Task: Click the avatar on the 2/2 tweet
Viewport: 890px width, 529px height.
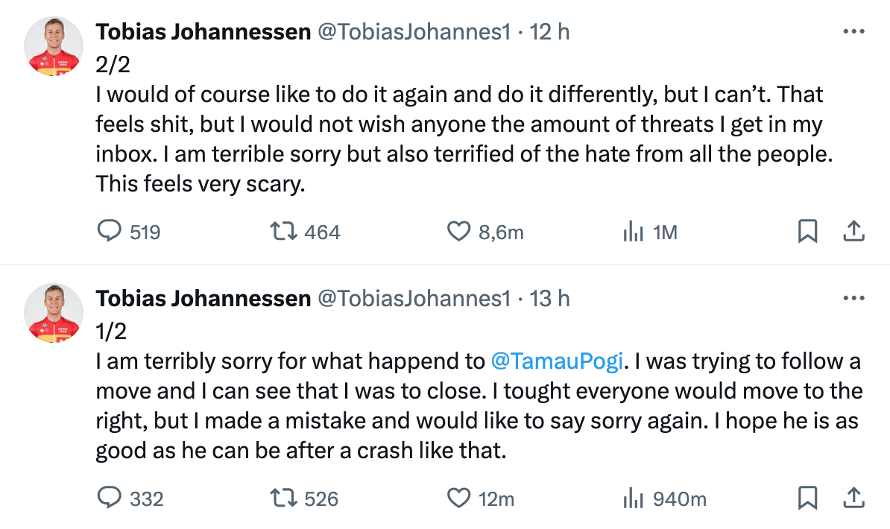Action: [x=54, y=46]
